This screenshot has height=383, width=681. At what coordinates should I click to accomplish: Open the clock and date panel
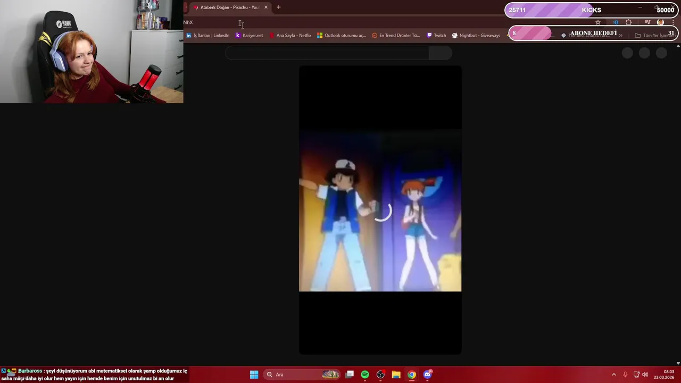(665, 374)
